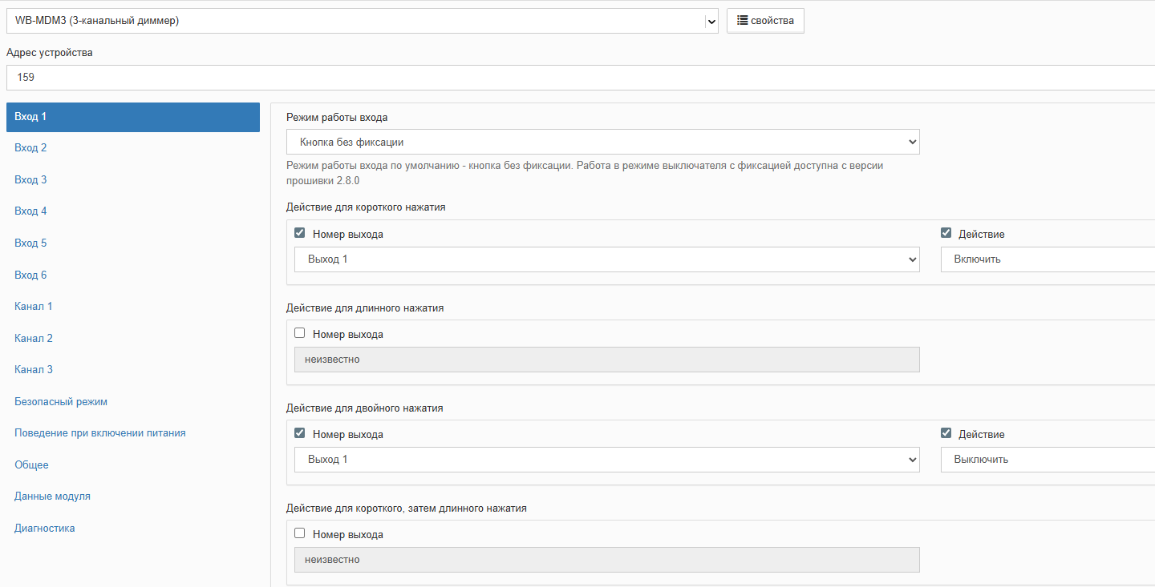1155x587 pixels.
Task: Open the Выключить action dropdown
Action: pos(1047,460)
